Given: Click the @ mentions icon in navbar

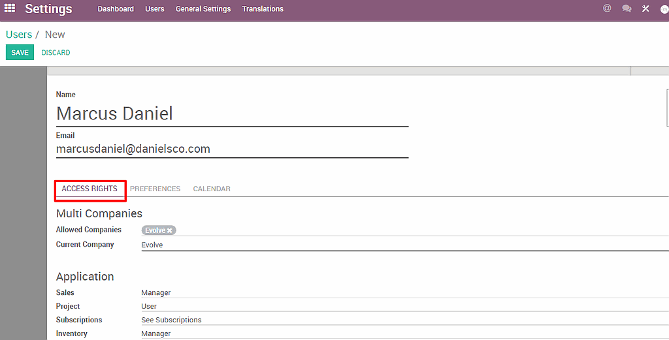Looking at the screenshot, I should tap(607, 8).
